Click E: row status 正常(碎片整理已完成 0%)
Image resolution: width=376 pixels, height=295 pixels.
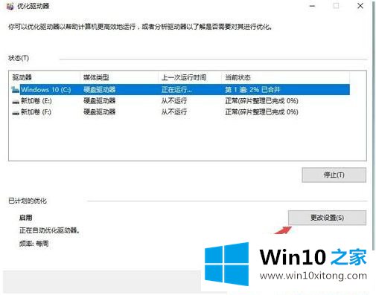tap(261, 101)
